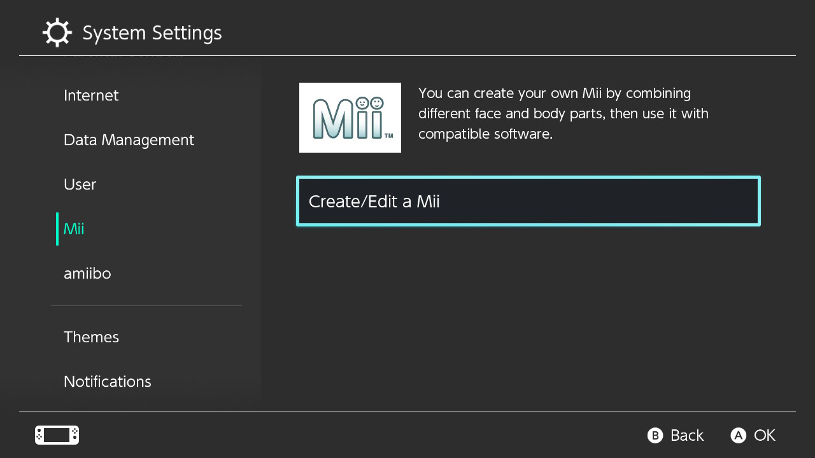Click the Back label in footer

[x=686, y=436]
